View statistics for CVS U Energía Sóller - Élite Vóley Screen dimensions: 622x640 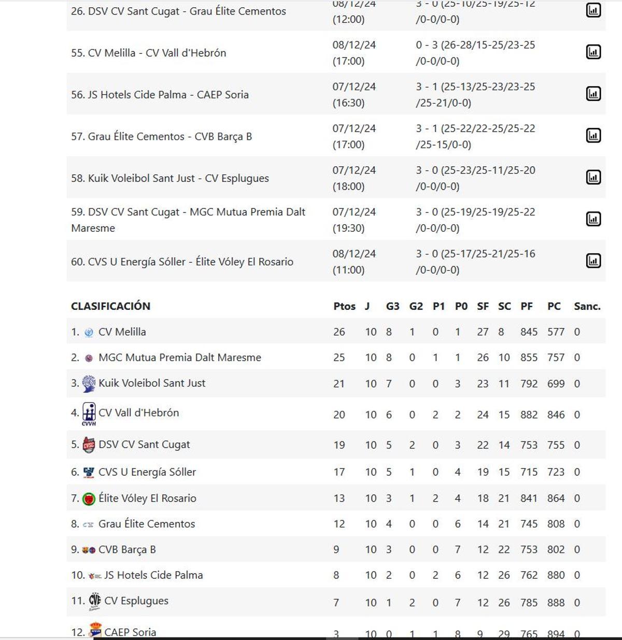592,261
